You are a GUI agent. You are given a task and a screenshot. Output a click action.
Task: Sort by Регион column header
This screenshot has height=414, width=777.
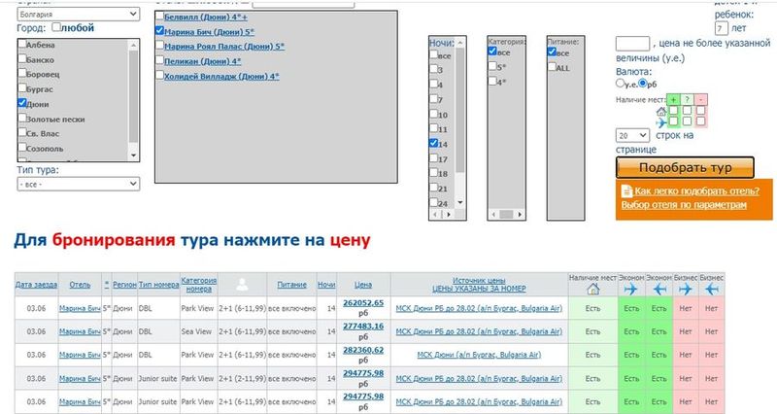124,285
